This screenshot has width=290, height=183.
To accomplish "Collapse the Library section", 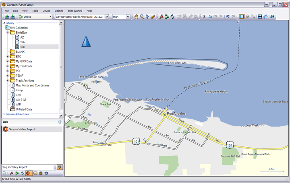I will click(x=4, y=23).
